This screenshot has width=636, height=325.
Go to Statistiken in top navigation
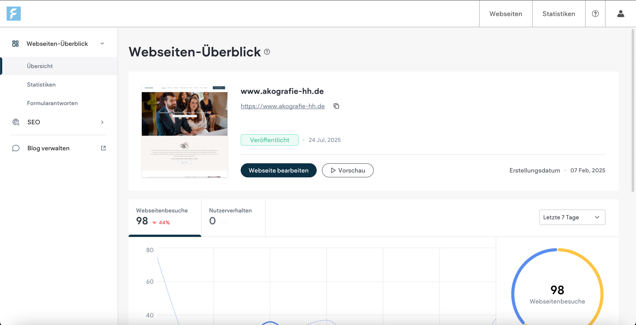coord(559,14)
